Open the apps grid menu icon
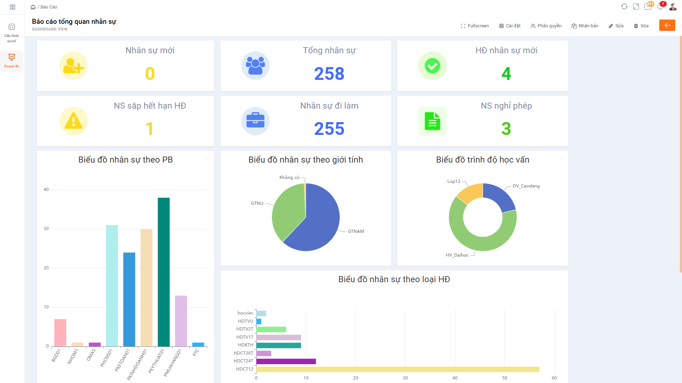 click(x=12, y=7)
